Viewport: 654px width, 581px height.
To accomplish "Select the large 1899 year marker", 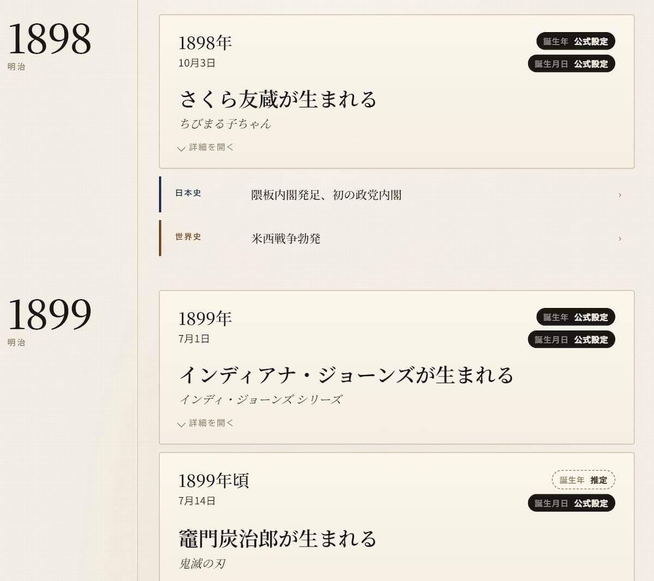I will pyautogui.click(x=49, y=314).
